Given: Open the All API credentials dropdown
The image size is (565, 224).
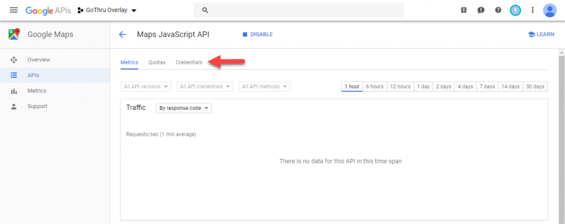Looking at the screenshot, I should (205, 87).
